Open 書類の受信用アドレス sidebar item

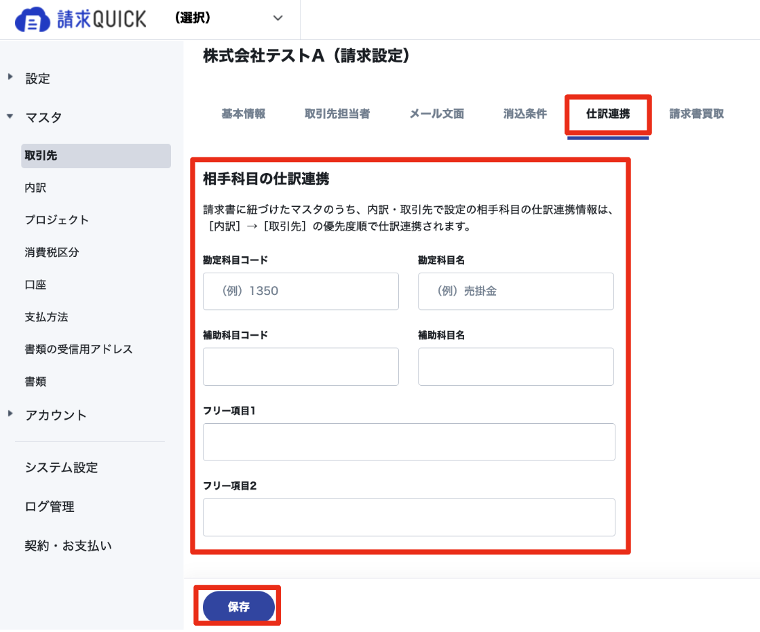tap(79, 349)
